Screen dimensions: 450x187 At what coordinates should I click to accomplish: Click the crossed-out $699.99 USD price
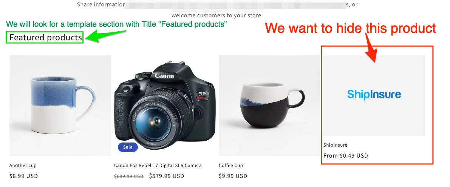(x=129, y=176)
